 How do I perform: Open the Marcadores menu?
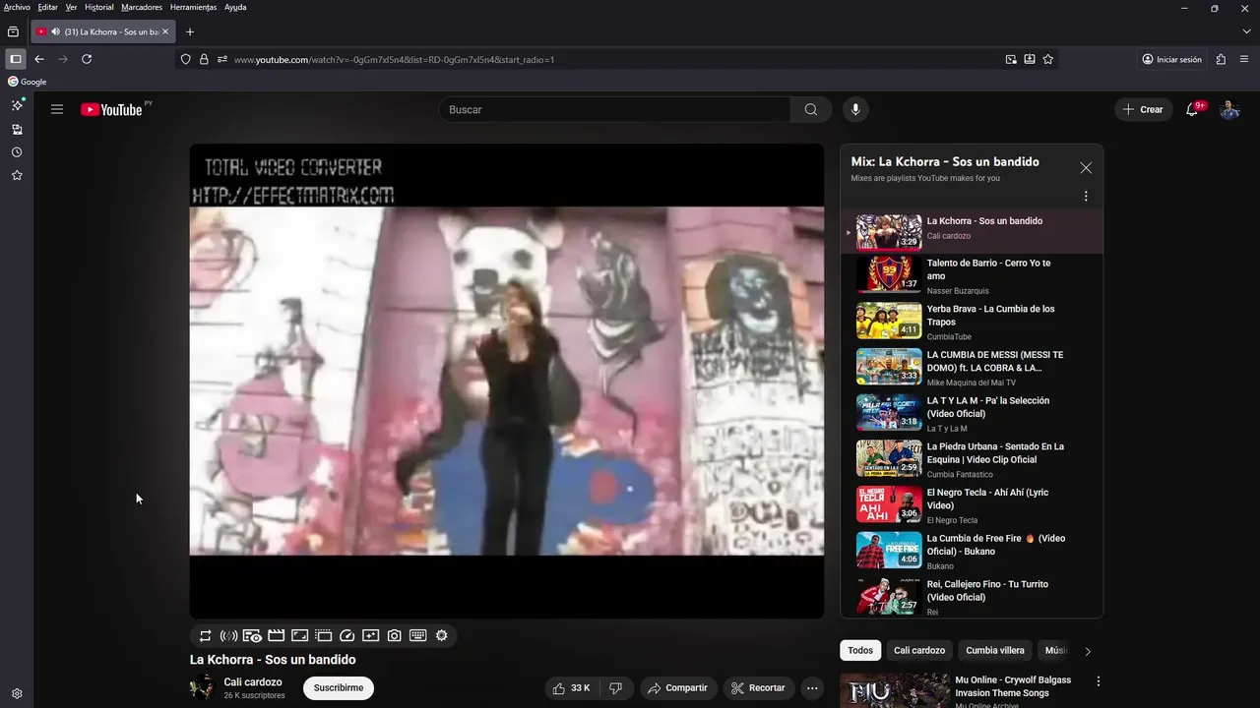[142, 7]
